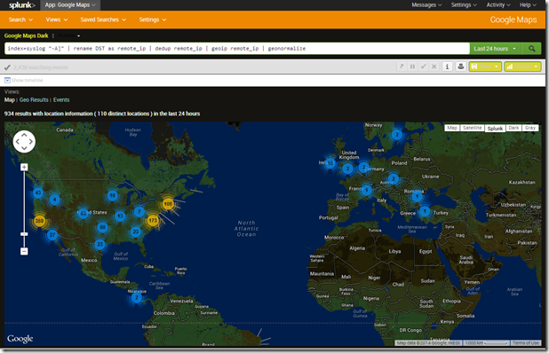The height and width of the screenshot is (353, 549).
Task: Click the send job to background arrow
Action: [x=402, y=67]
